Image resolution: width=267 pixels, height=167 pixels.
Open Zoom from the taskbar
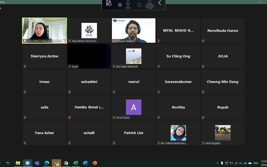pyautogui.click(x=27, y=163)
